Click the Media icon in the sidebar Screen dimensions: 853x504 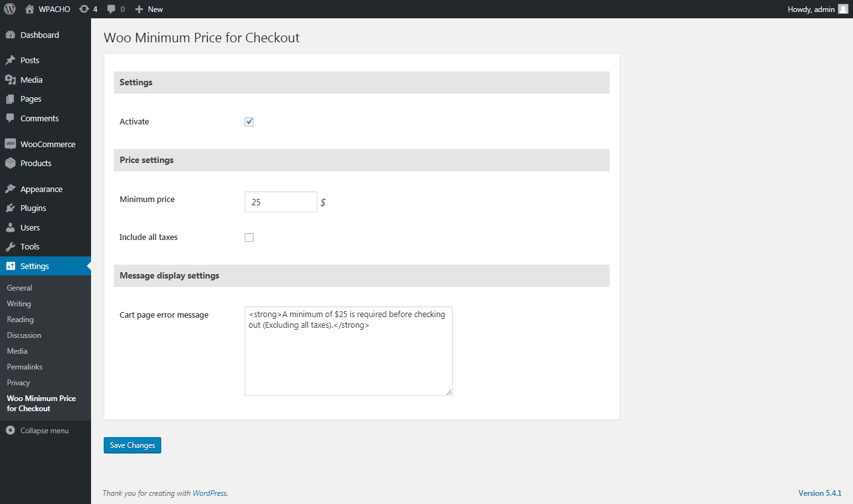pos(10,80)
